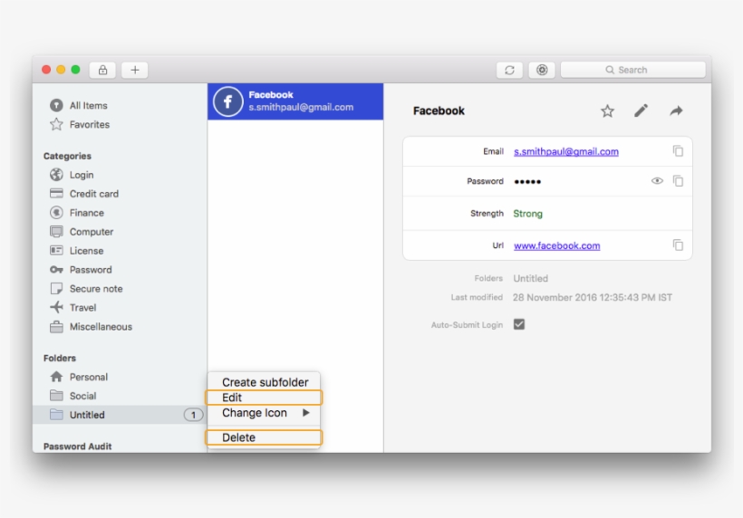Click the lock vault toolbar button
This screenshot has width=743, height=518.
coord(102,70)
